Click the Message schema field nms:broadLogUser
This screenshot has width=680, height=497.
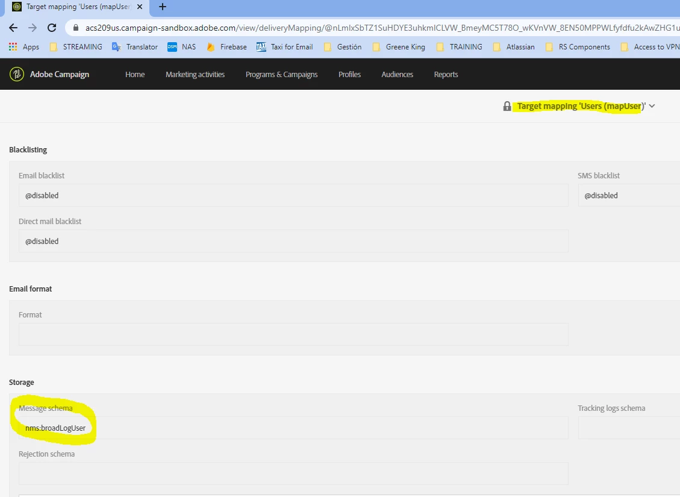point(293,428)
